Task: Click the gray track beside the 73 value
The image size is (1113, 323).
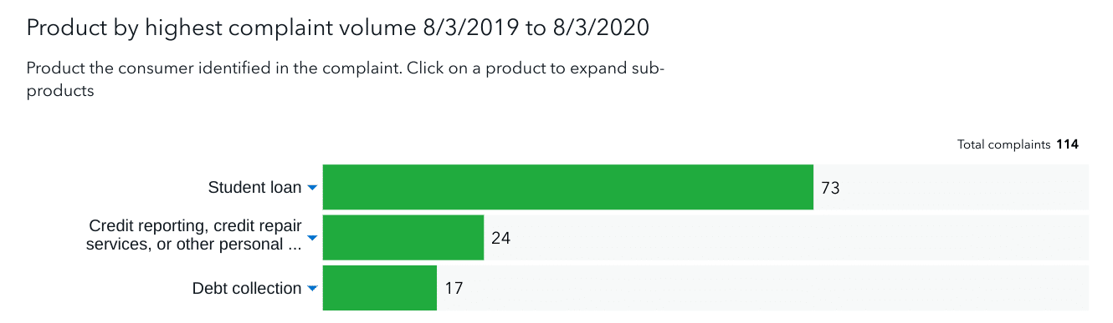Action: (964, 187)
